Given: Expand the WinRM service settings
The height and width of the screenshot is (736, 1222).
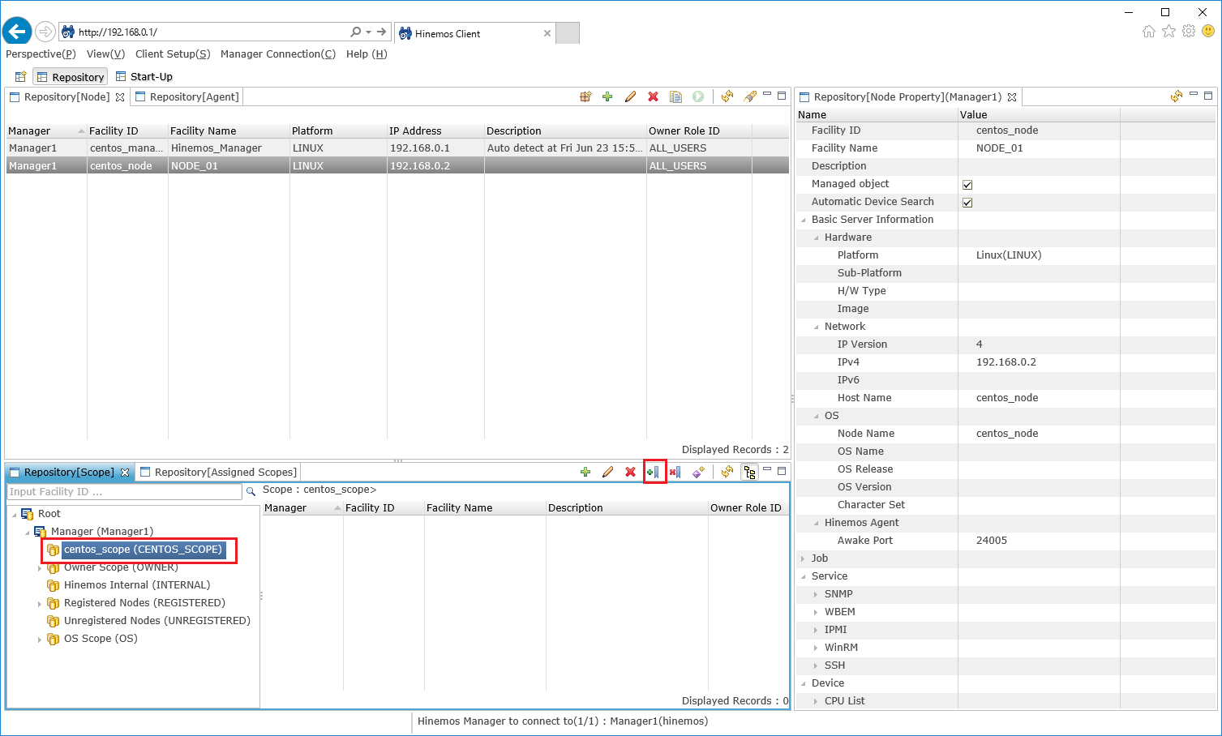Looking at the screenshot, I should tap(817, 648).
